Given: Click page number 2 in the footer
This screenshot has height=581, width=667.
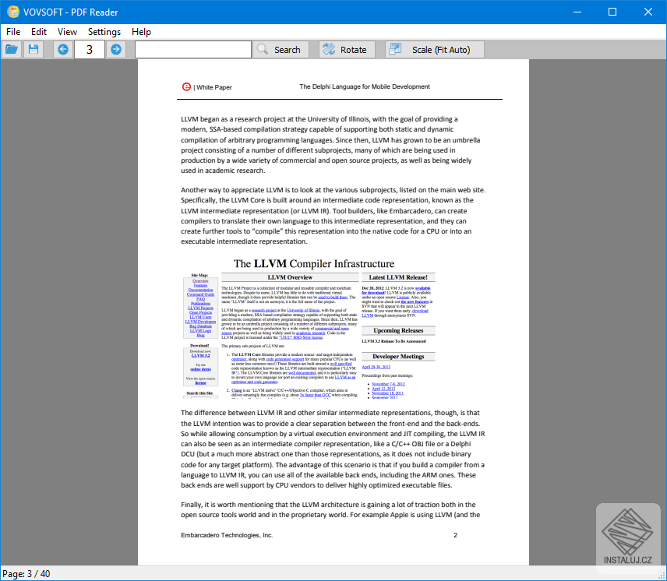Looking at the screenshot, I should 455,535.
